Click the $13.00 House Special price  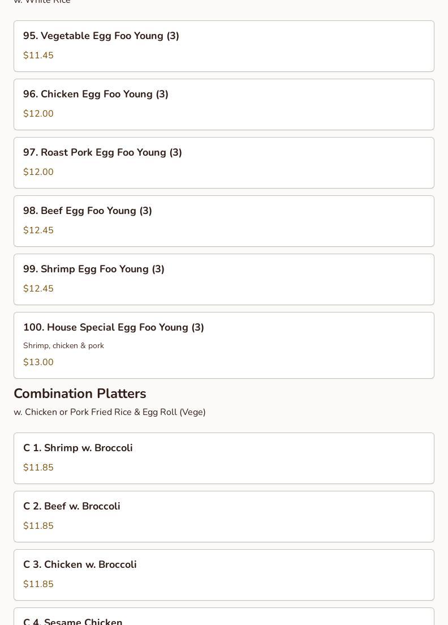tap(38, 362)
